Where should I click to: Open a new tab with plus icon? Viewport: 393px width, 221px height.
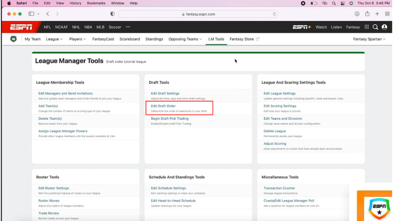pos(377,14)
